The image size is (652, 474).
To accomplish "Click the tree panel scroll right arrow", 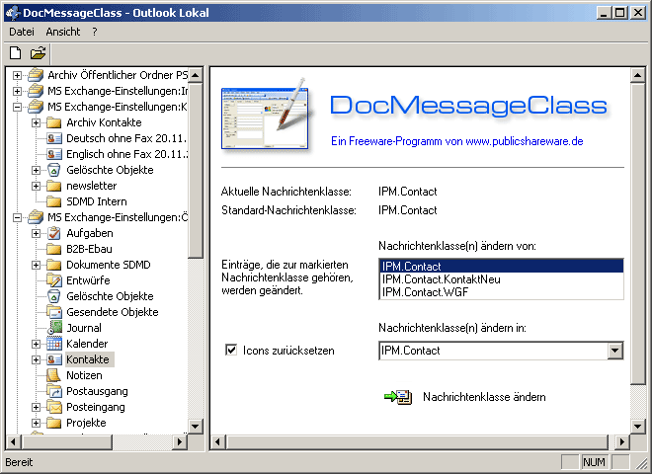I will click(180, 441).
